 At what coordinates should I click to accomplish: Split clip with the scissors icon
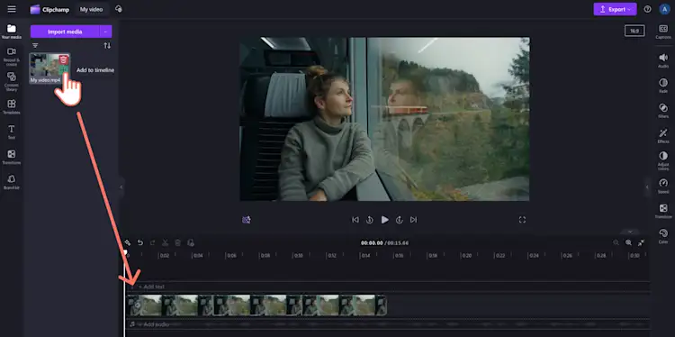[x=165, y=242]
